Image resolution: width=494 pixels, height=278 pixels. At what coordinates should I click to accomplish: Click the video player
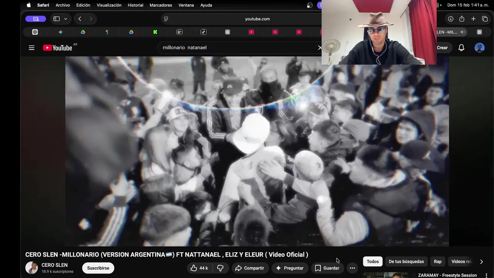click(257, 151)
